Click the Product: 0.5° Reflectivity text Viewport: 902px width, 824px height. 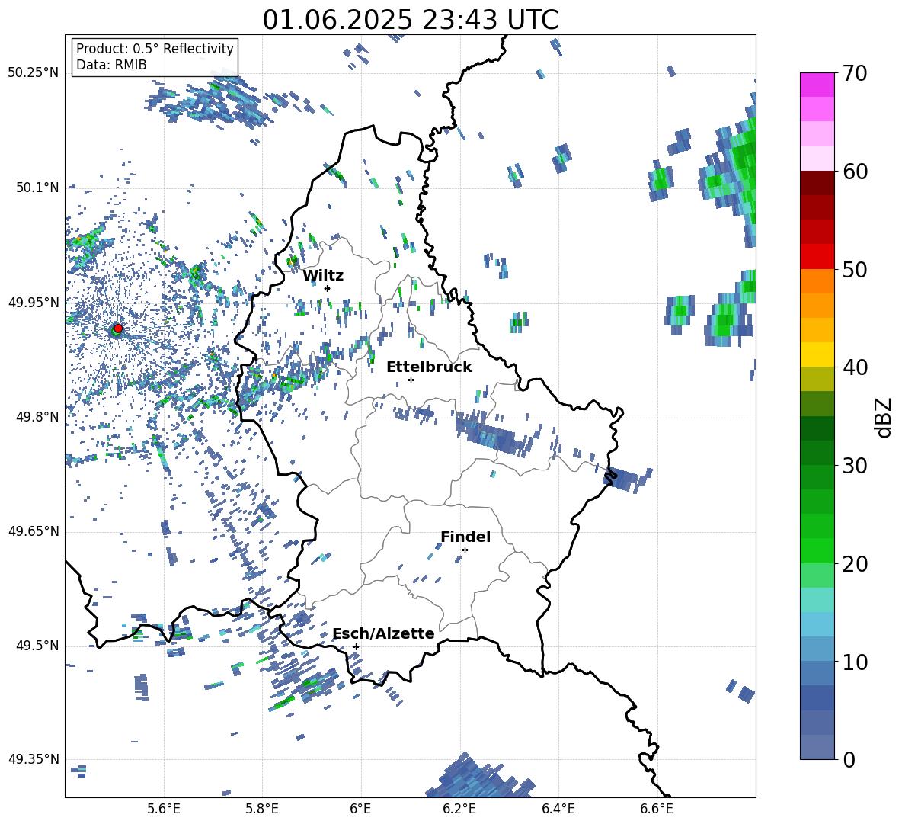155,48
